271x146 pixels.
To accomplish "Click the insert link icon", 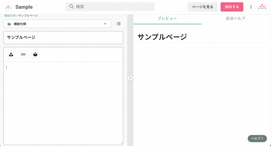I will tap(23, 54).
